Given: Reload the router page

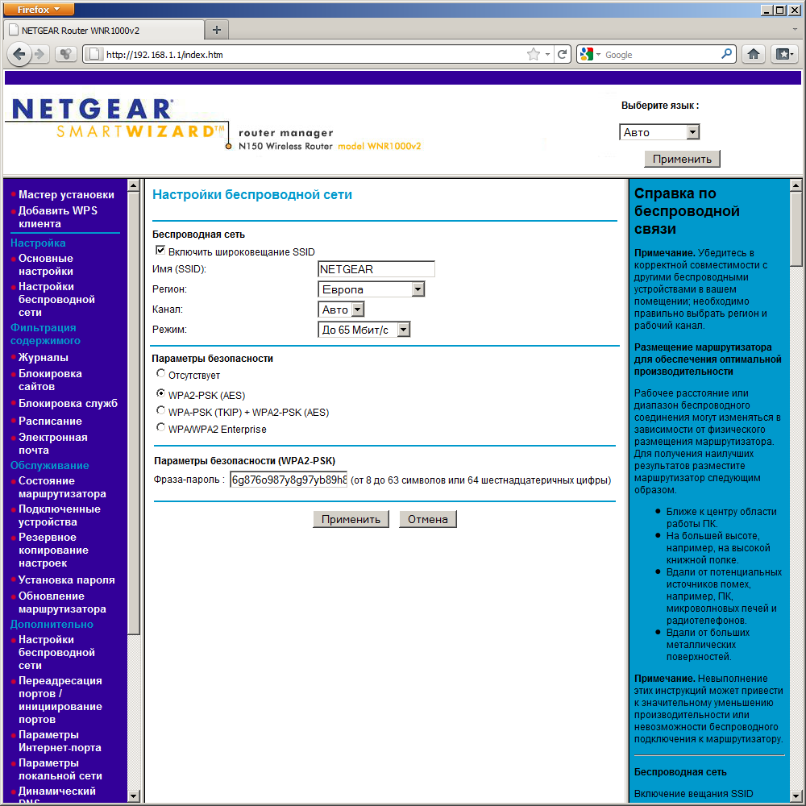Looking at the screenshot, I should [x=563, y=54].
